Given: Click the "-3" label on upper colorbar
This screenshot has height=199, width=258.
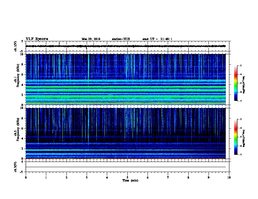Looking at the screenshot, I should 240,65.
